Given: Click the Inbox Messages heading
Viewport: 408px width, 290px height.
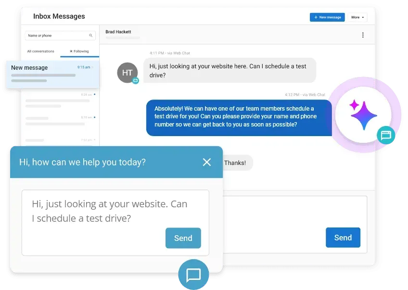Looking at the screenshot, I should click(59, 16).
